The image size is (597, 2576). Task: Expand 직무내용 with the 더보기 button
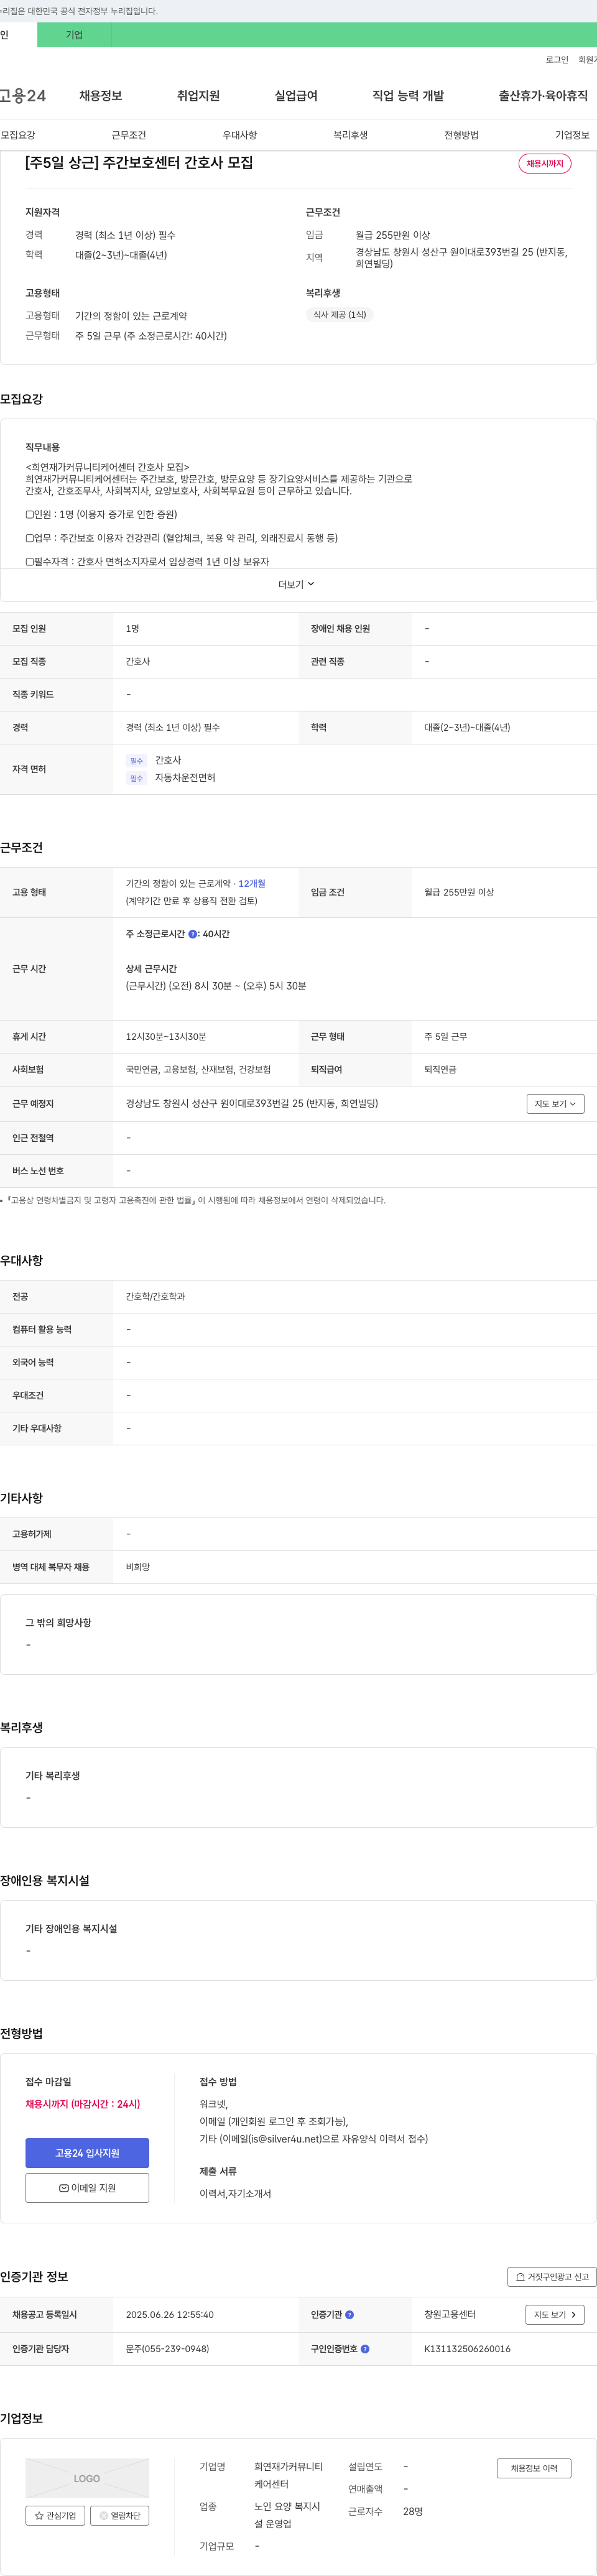click(297, 585)
